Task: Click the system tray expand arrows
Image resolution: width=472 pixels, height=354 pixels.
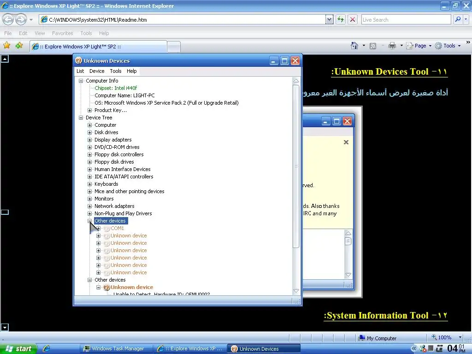Action: coord(414,348)
